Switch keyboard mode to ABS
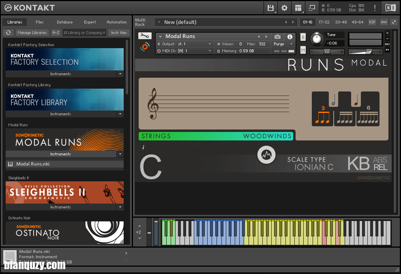The height and width of the screenshot is (274, 401). click(x=380, y=160)
